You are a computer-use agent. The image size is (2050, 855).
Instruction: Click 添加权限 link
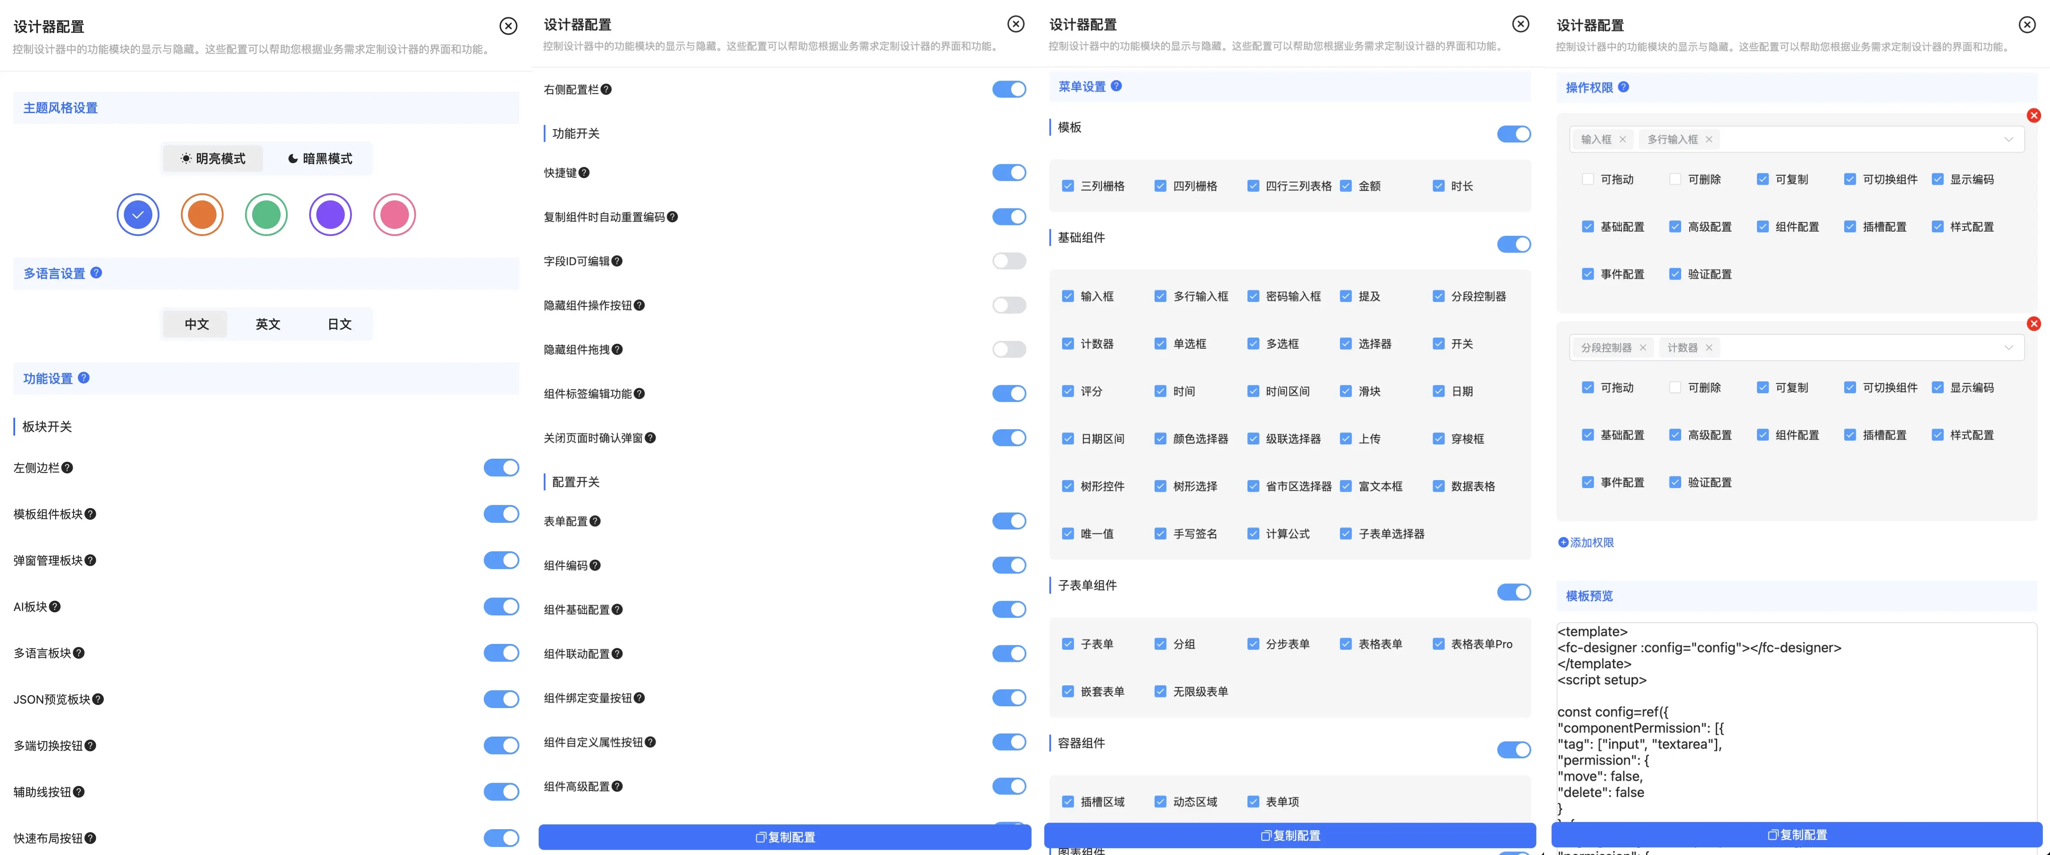pos(1586,542)
